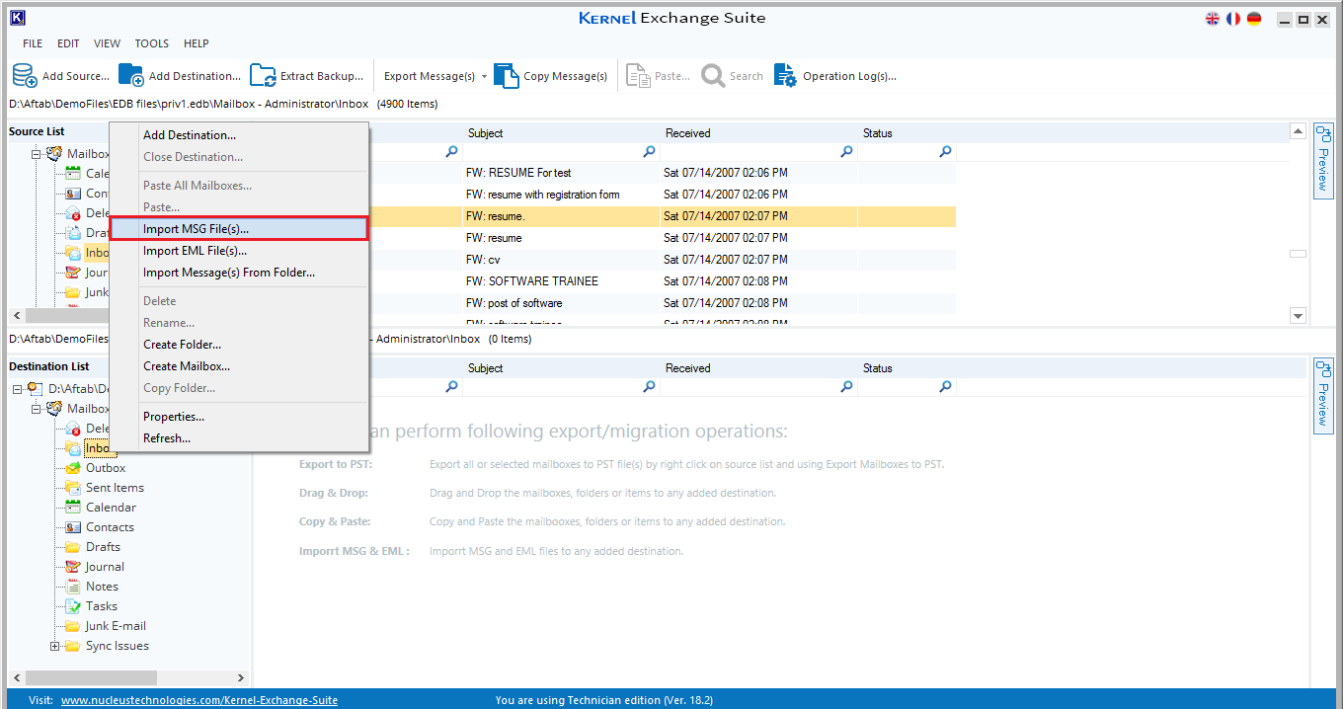
Task: Switch language via the German flag icon
Action: point(1254,19)
